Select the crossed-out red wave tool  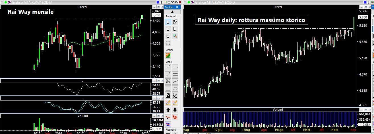click(175, 117)
